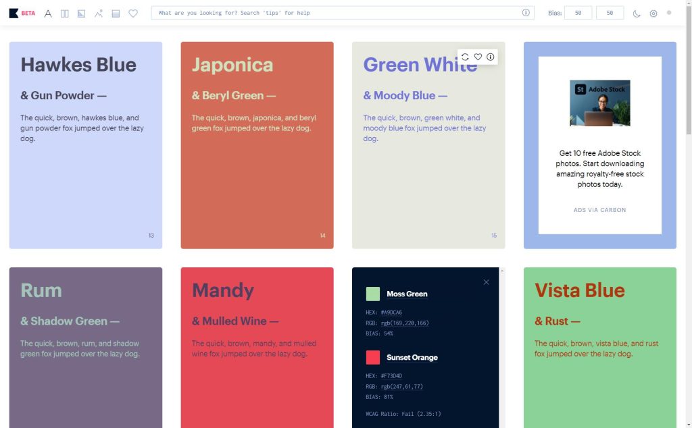Click the 'Bias:' label
The height and width of the screenshot is (428, 692).
click(x=555, y=14)
